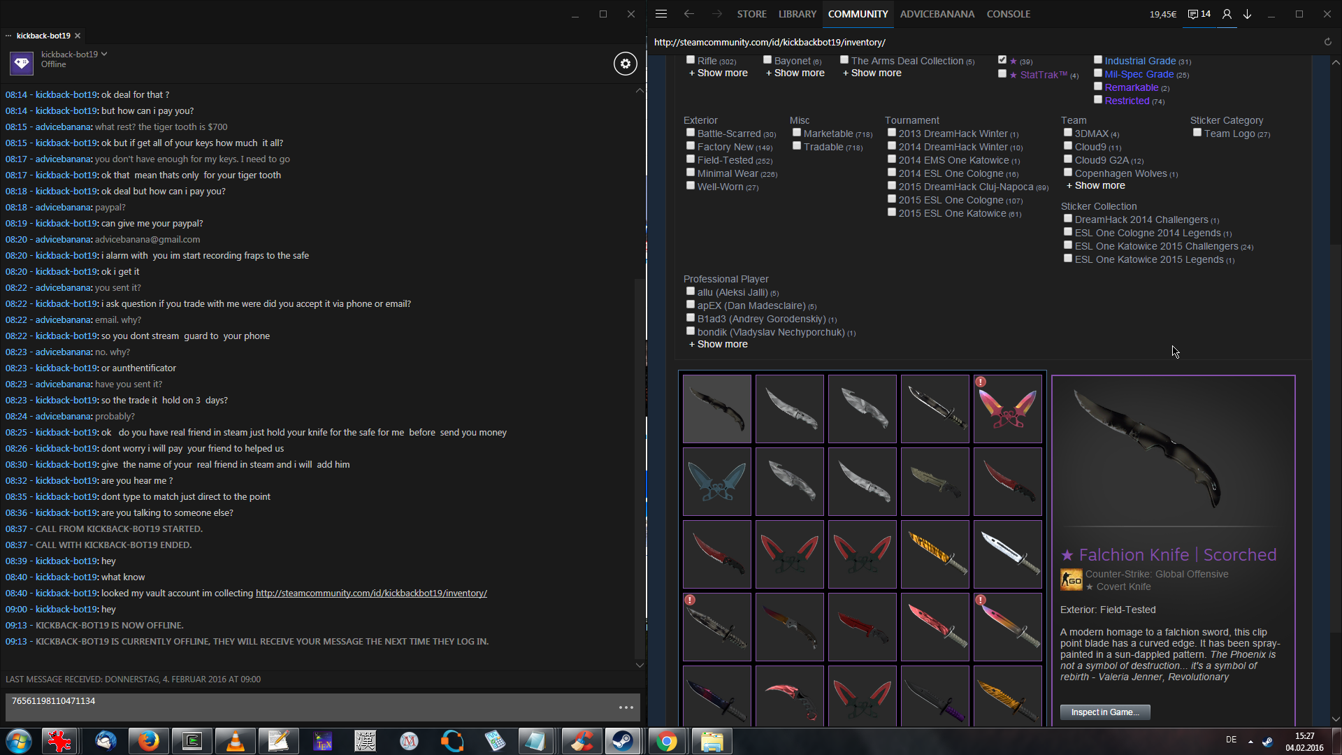Click the Steam hamburger menu icon

point(661,14)
